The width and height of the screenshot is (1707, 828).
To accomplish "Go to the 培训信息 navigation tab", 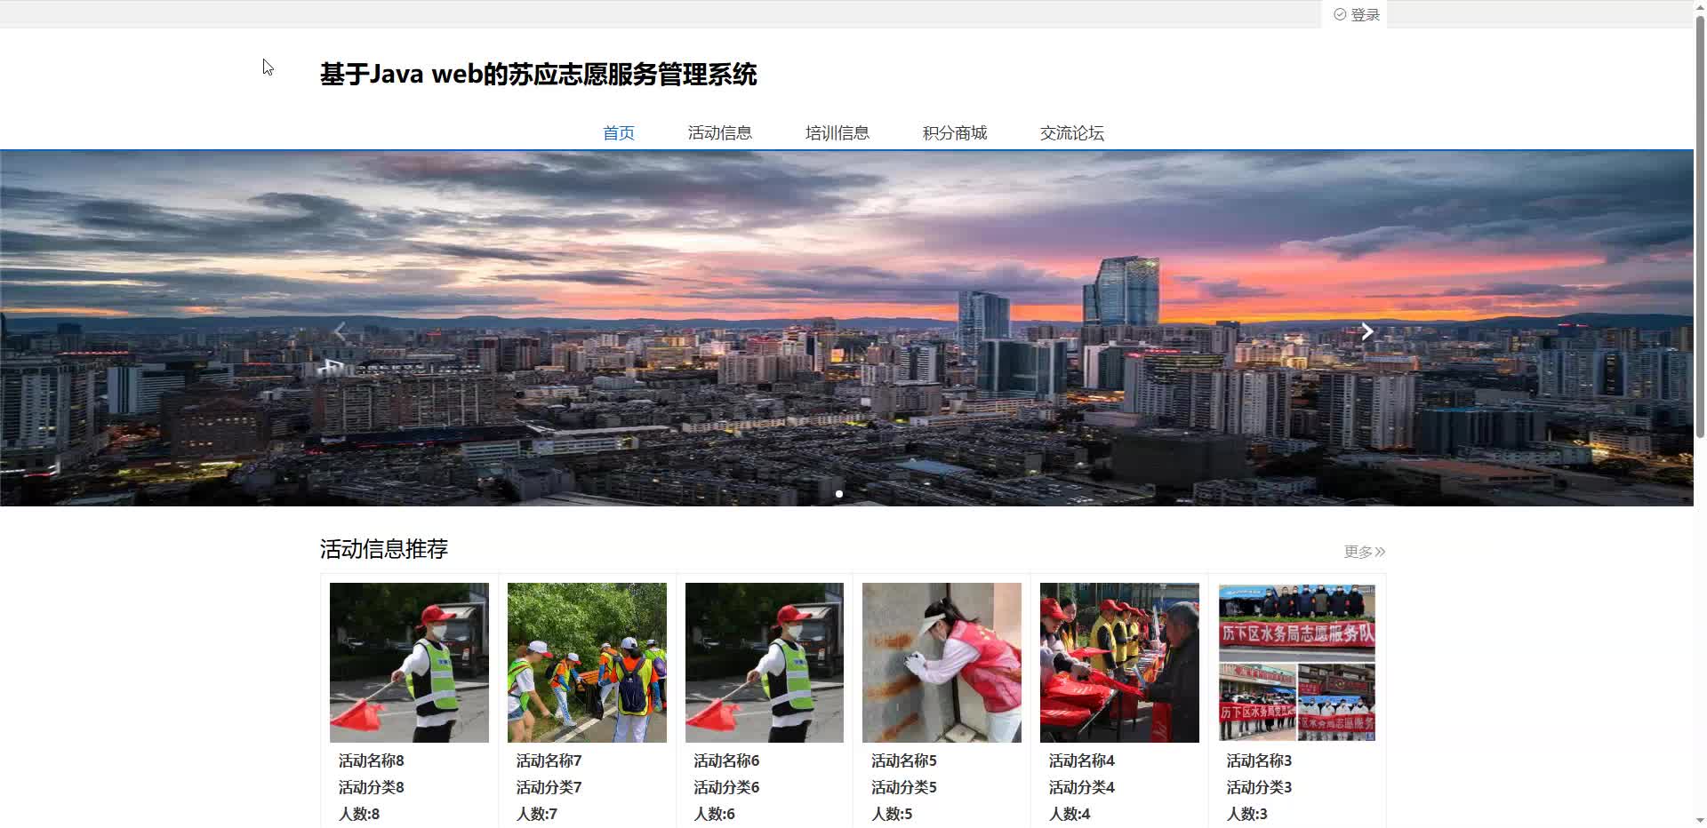I will coord(837,133).
